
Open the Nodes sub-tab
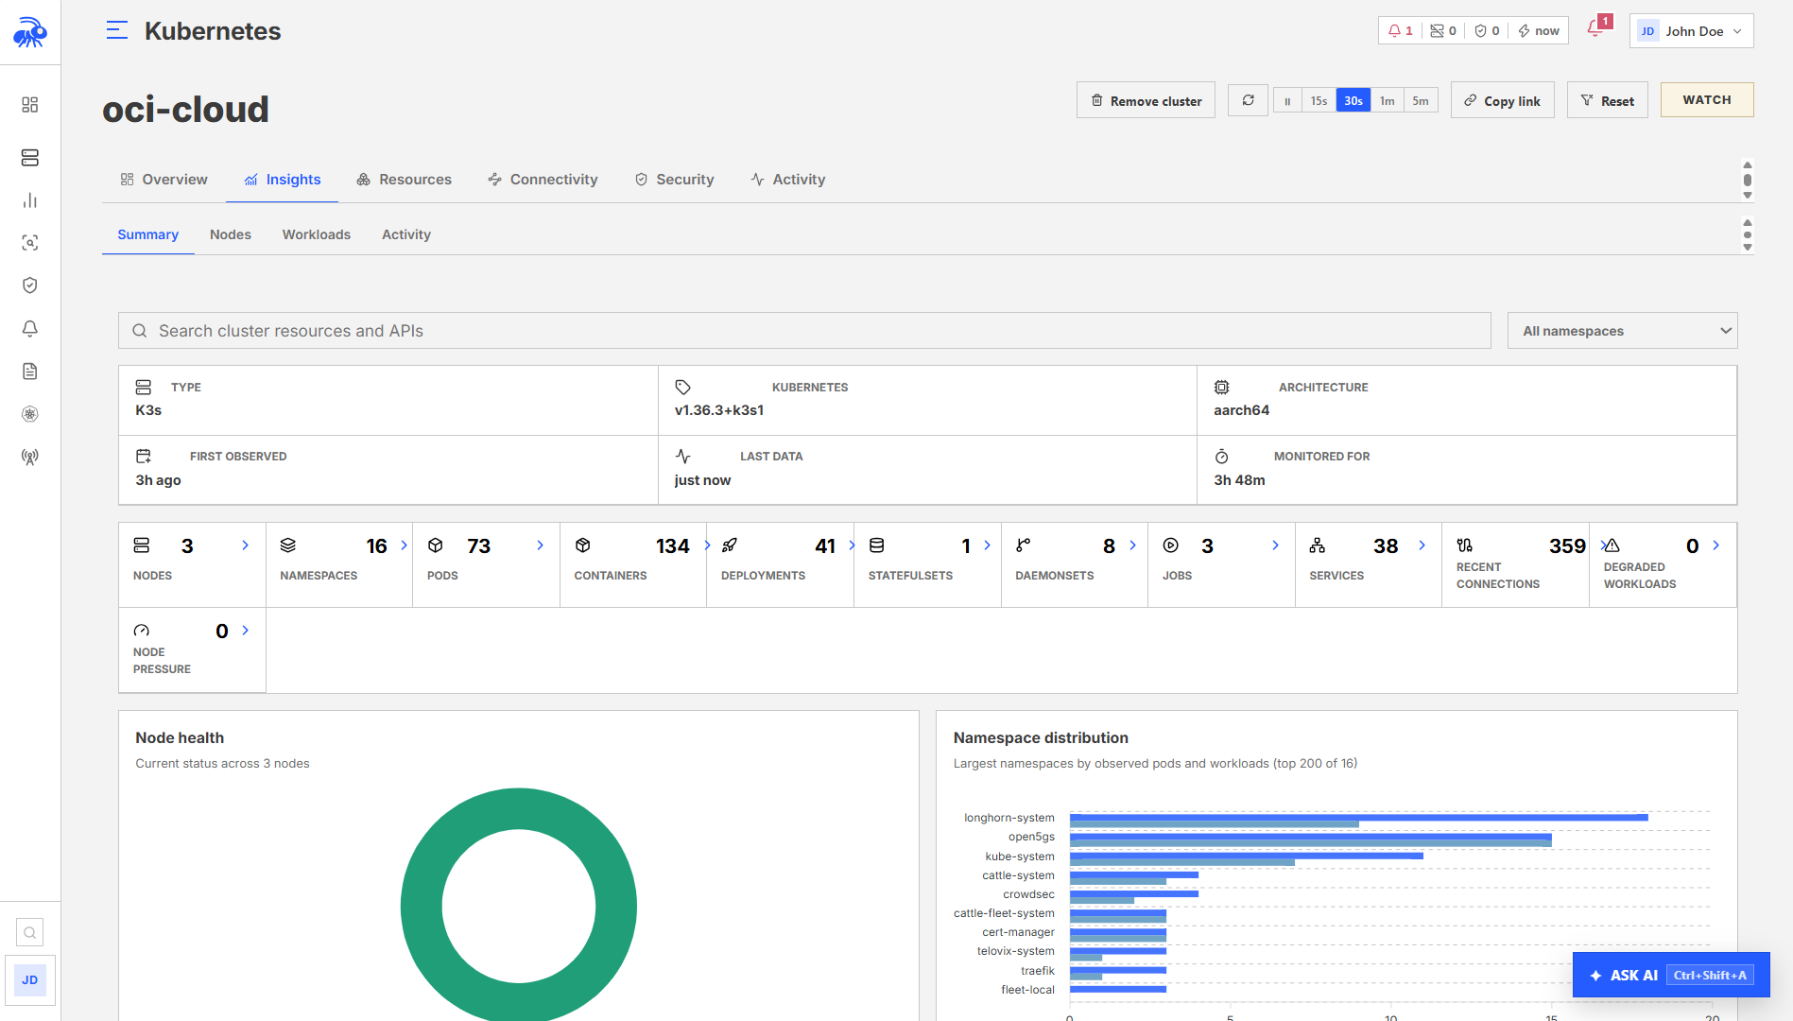point(231,234)
